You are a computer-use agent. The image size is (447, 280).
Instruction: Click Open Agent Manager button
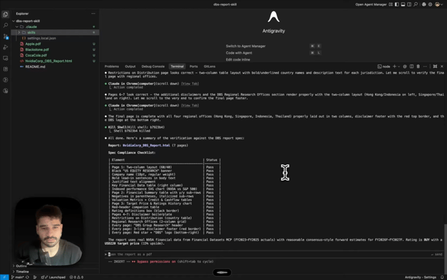371,4
